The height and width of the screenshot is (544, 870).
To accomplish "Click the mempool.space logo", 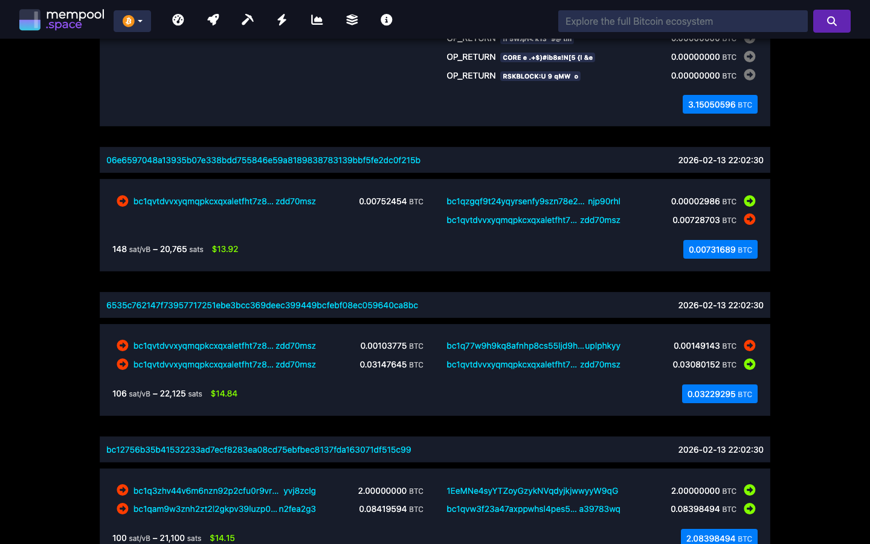I will (62, 19).
